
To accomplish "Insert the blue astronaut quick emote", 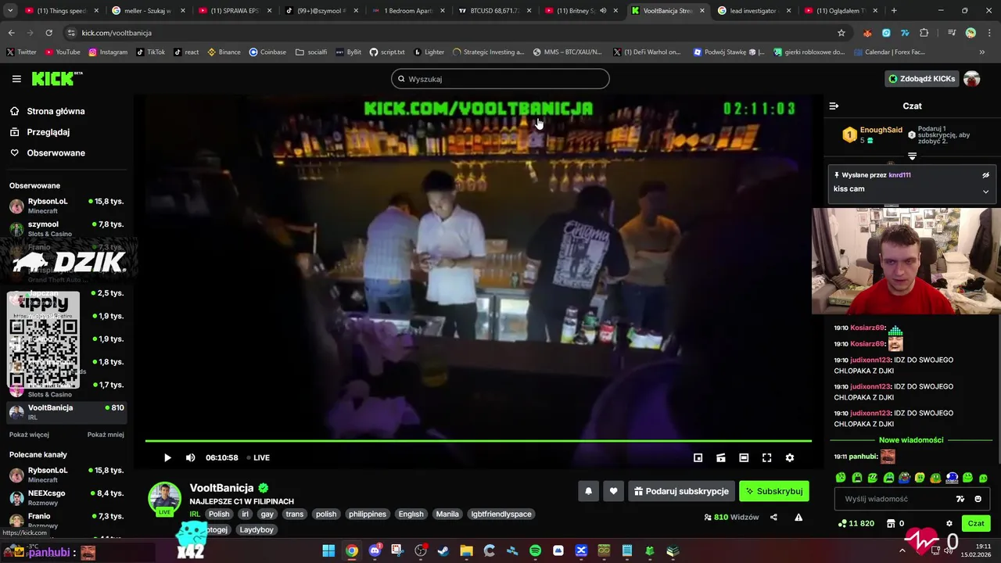I will pos(952,478).
